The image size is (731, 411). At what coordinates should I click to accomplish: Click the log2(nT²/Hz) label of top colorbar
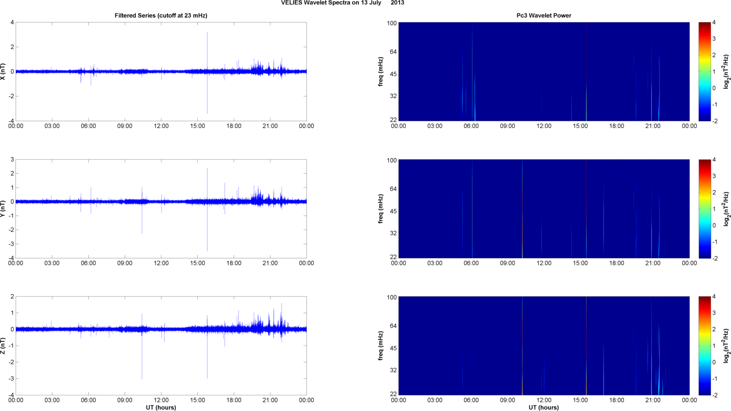726,71
